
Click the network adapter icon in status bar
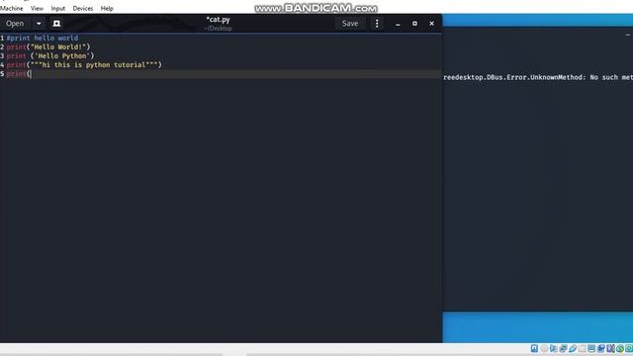(x=563, y=348)
